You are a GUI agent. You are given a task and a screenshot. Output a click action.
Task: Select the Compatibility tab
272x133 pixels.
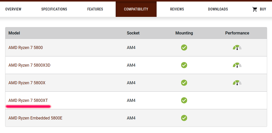(x=136, y=9)
